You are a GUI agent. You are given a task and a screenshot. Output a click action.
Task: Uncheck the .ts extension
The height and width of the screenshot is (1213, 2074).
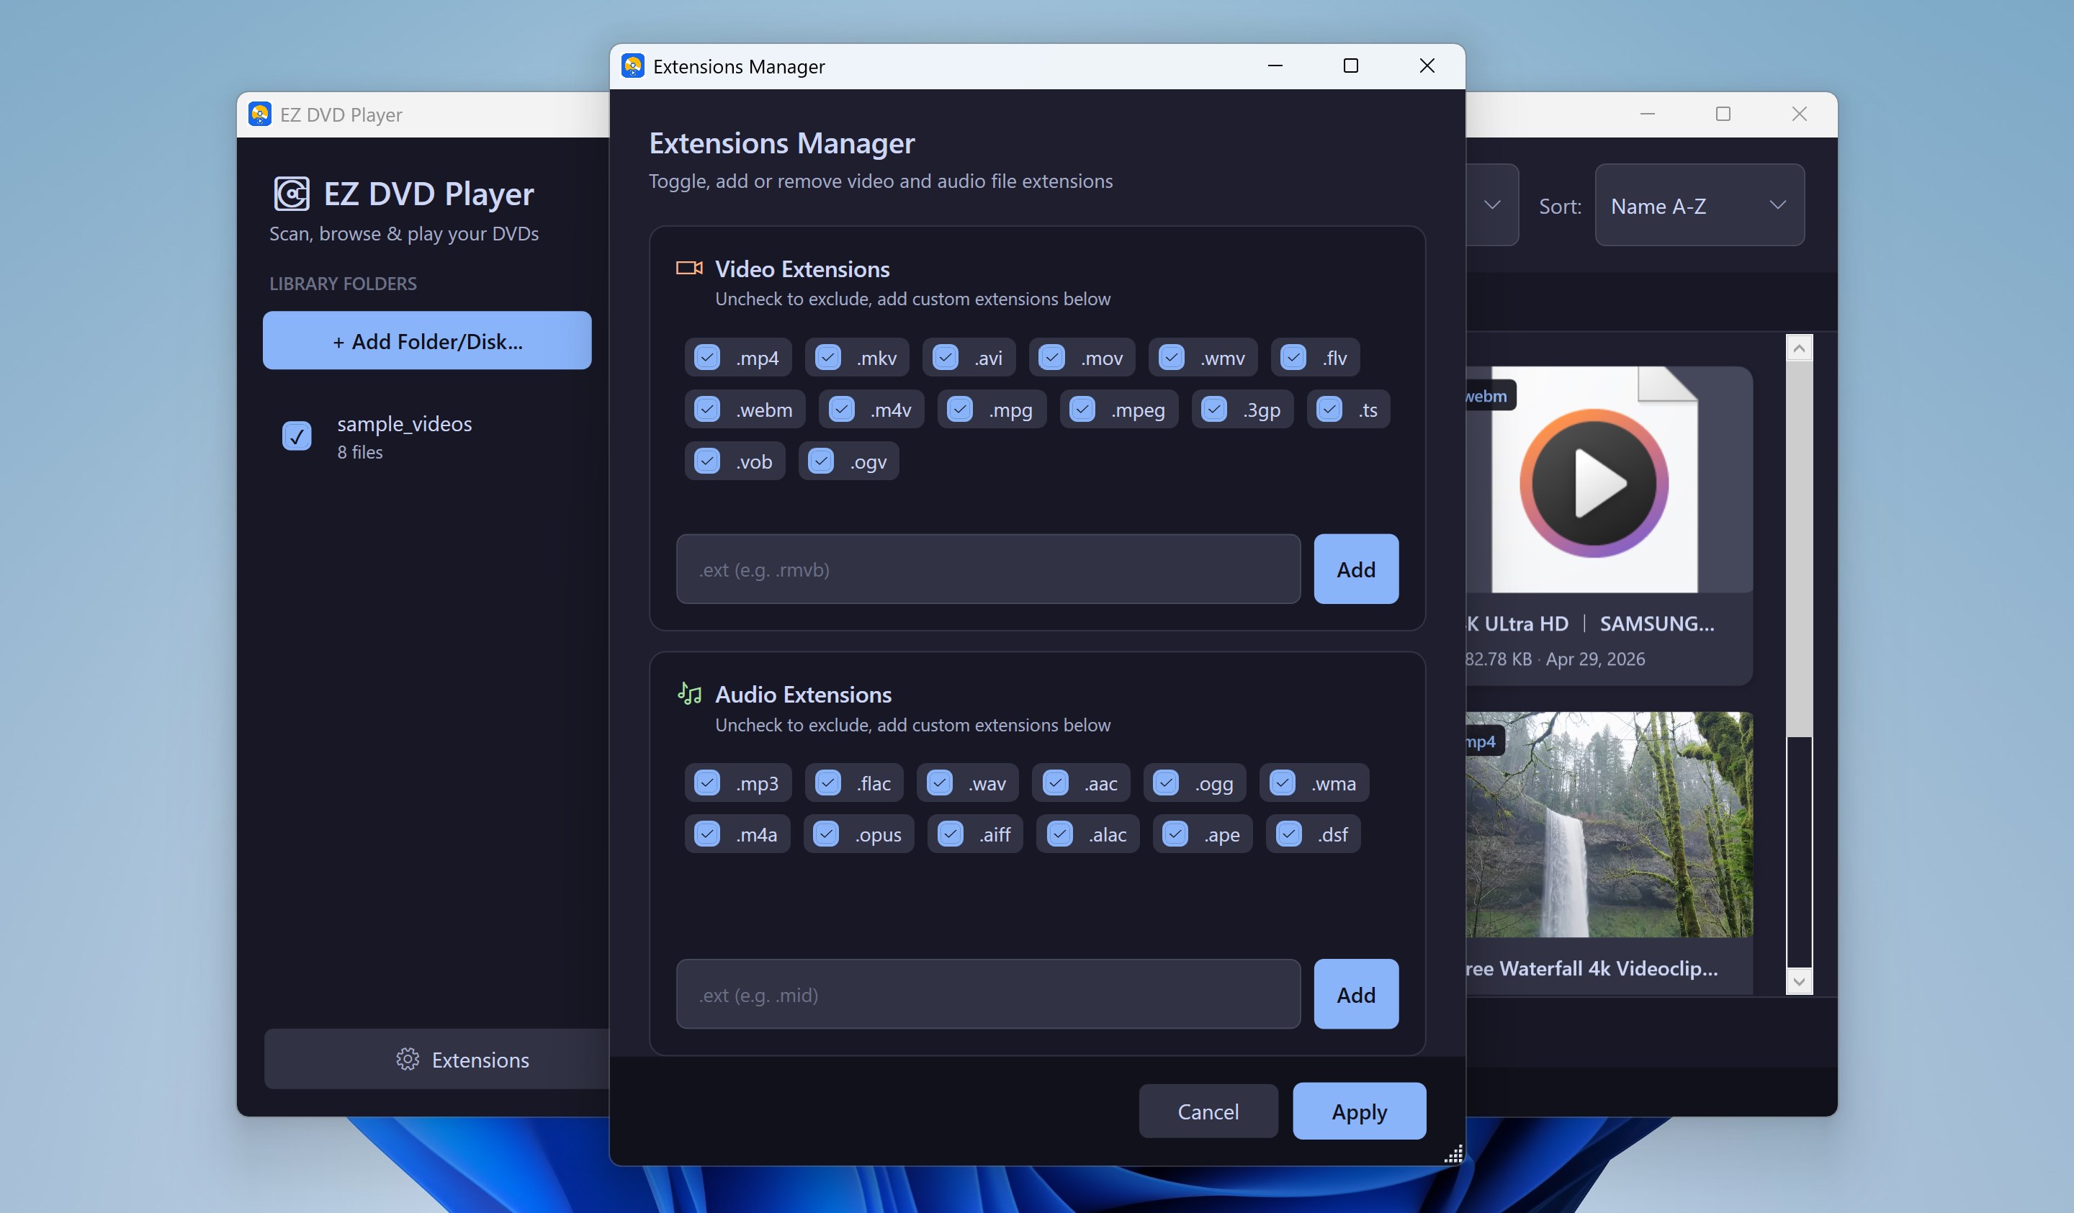tap(1329, 409)
